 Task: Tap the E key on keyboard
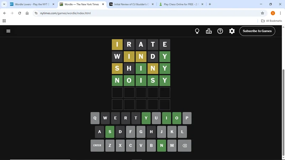pyautogui.click(x=115, y=118)
